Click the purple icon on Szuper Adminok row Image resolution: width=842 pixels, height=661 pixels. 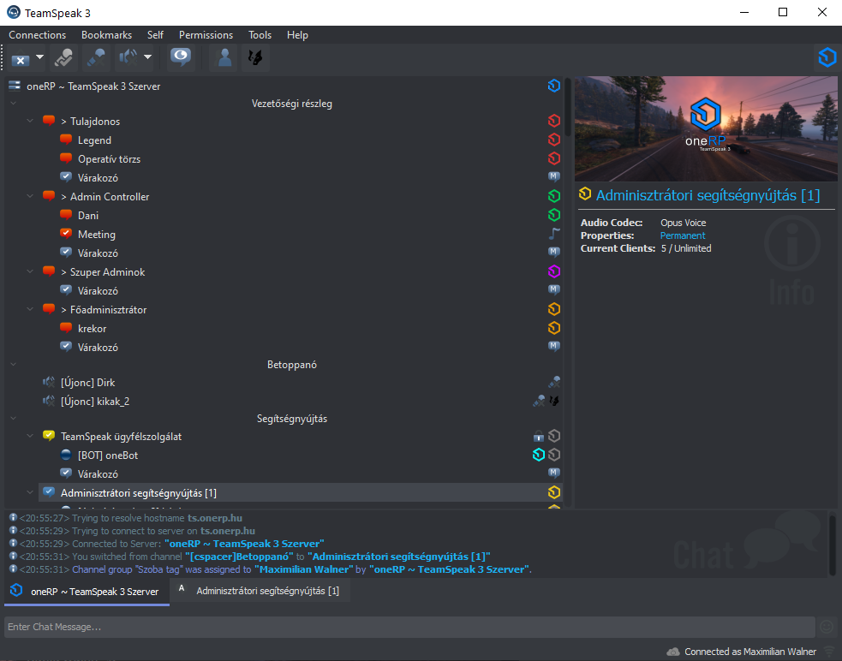[x=554, y=271]
